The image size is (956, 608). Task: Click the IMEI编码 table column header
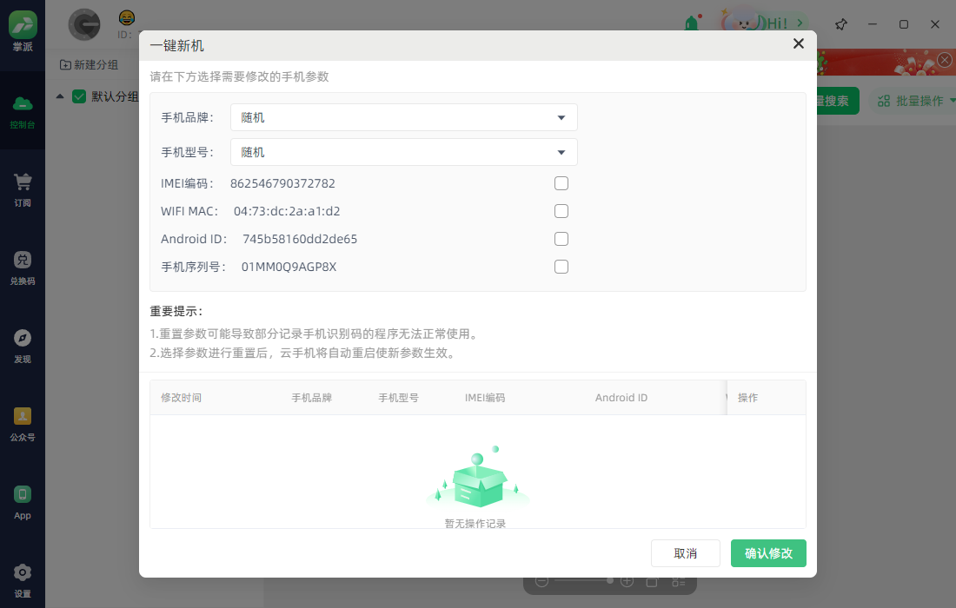[x=485, y=398]
